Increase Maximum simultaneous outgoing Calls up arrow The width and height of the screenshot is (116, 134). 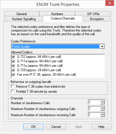[x=103, y=107]
